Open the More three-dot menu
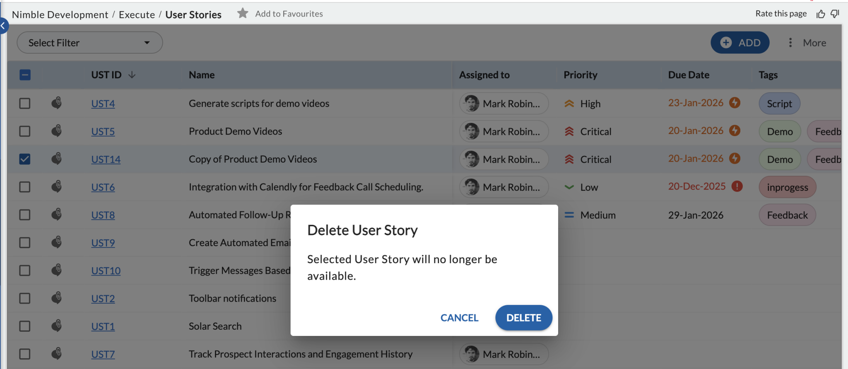 point(790,43)
